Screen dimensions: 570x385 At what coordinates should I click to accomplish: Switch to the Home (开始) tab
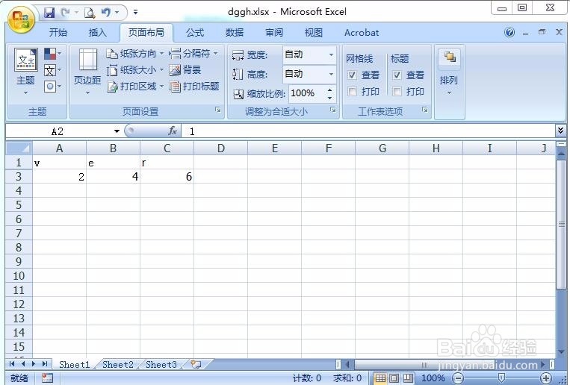pos(58,33)
